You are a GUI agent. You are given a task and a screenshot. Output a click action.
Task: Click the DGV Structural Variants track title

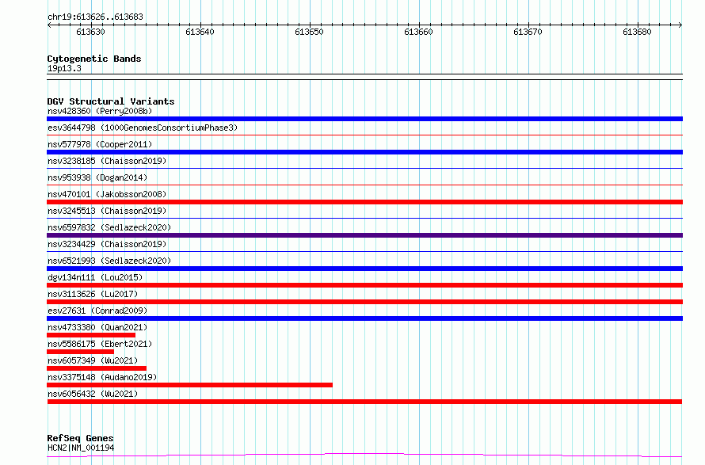111,101
